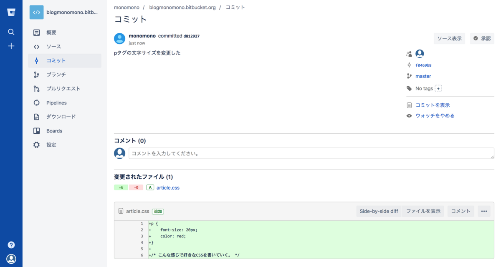
Task: Open the help question mark icon
Action: [x=11, y=245]
